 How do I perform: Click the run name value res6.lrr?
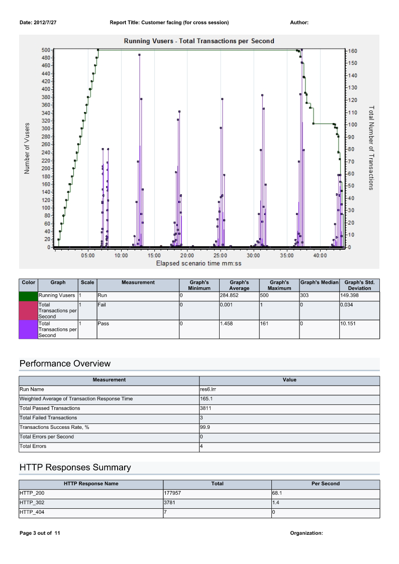tap(208, 389)
